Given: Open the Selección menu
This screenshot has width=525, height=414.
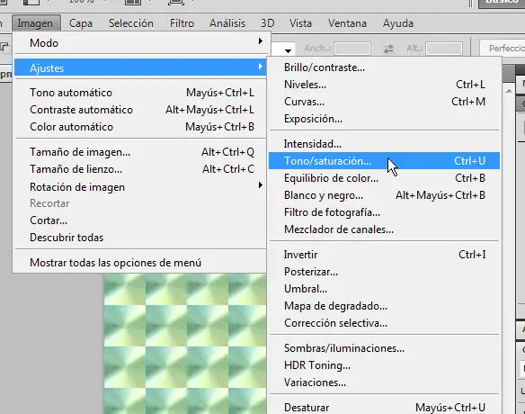Looking at the screenshot, I should point(131,23).
